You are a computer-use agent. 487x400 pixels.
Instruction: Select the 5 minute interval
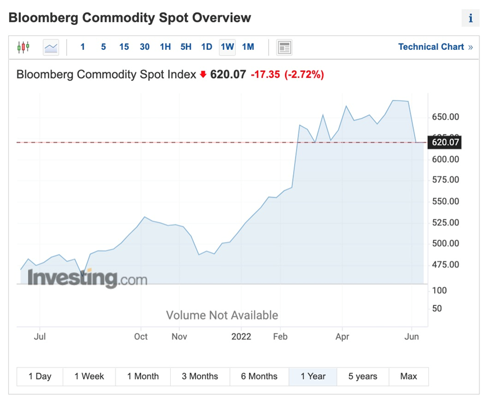pyautogui.click(x=103, y=47)
